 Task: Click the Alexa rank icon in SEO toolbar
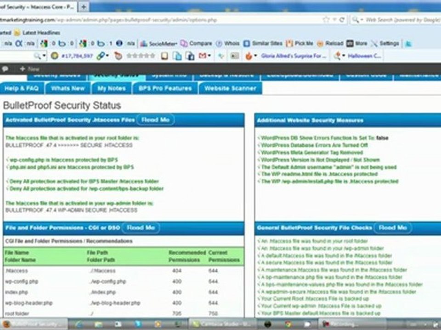18,44
